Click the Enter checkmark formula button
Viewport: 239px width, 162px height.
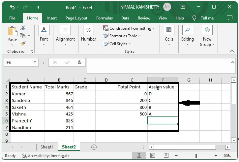point(67,62)
